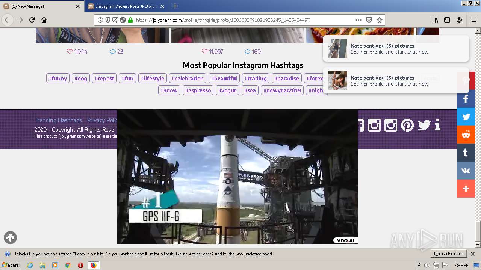
Task: Open the #paradise hashtag
Action: click(287, 78)
